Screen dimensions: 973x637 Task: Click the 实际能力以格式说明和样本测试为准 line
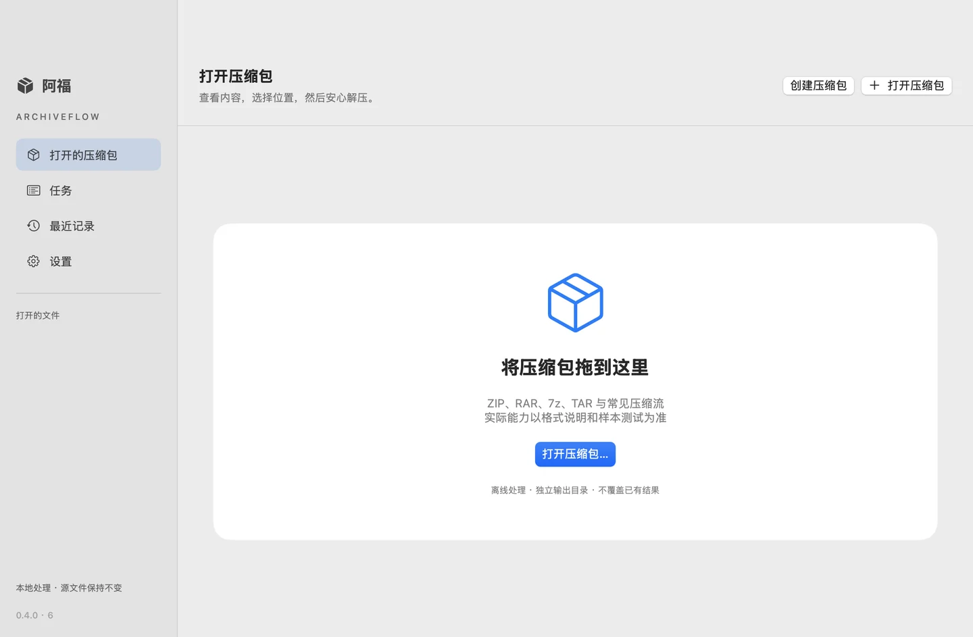pyautogui.click(x=575, y=417)
